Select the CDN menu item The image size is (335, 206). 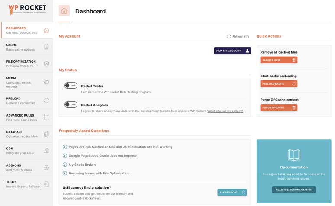pos(26,151)
